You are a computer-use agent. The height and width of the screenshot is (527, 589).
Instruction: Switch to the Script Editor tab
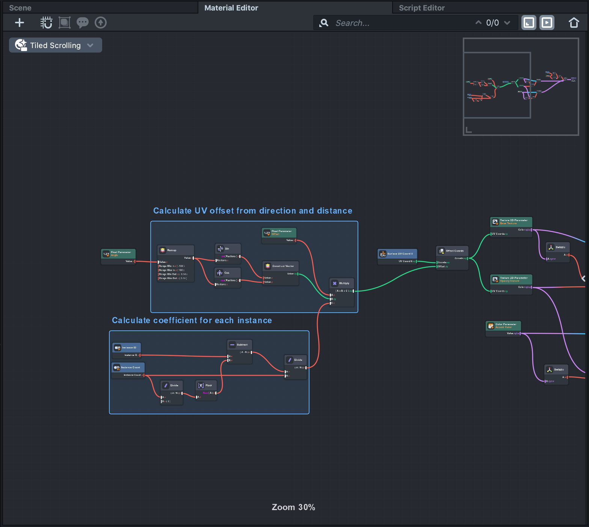(x=421, y=8)
